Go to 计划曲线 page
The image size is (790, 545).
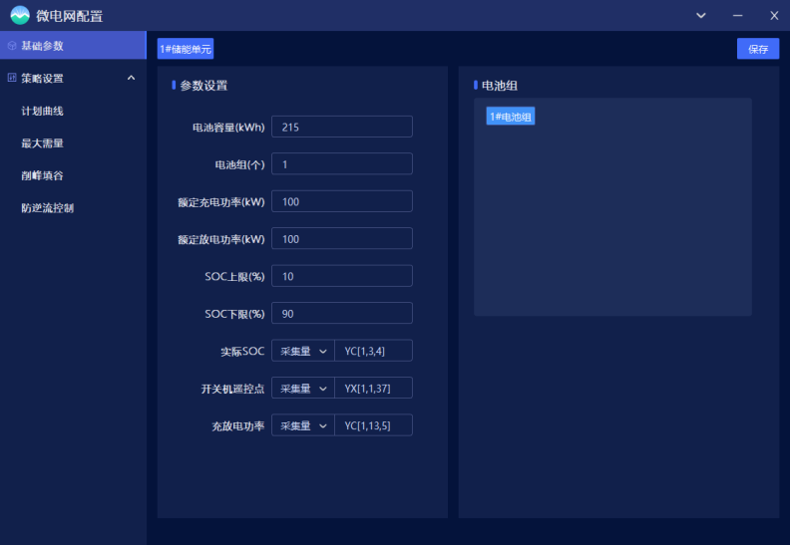42,111
